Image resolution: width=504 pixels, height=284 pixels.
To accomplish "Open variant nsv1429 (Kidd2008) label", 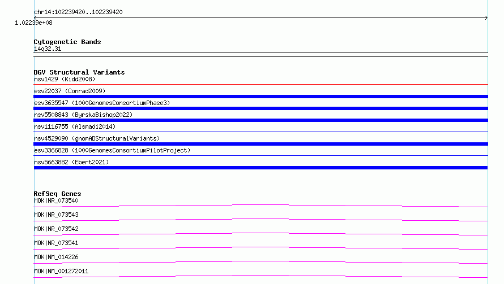I will pyautogui.click(x=65, y=79).
